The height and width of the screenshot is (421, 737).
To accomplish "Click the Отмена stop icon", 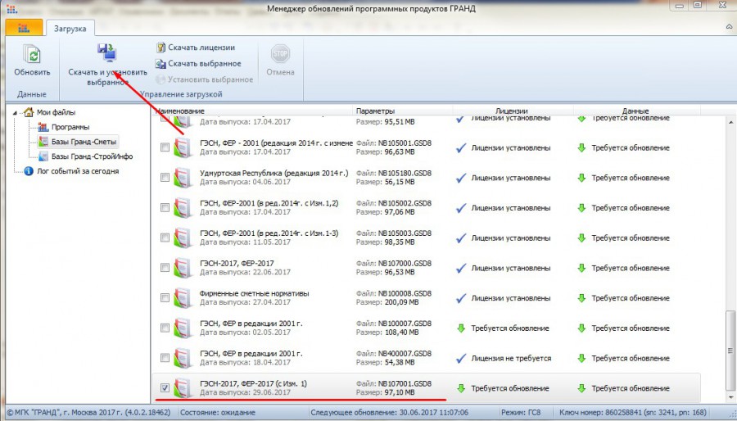I will click(x=280, y=53).
